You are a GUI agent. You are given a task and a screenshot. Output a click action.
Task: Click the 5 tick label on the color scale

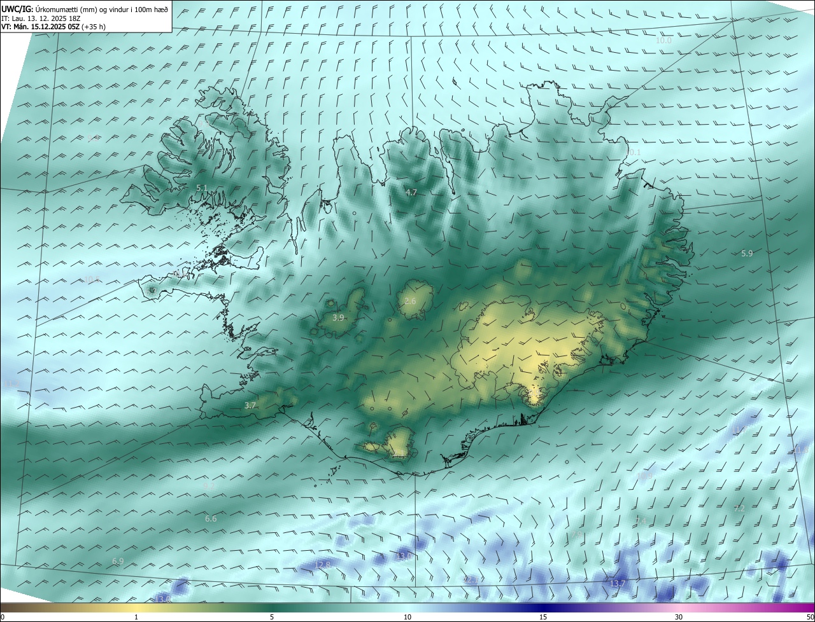(x=272, y=618)
